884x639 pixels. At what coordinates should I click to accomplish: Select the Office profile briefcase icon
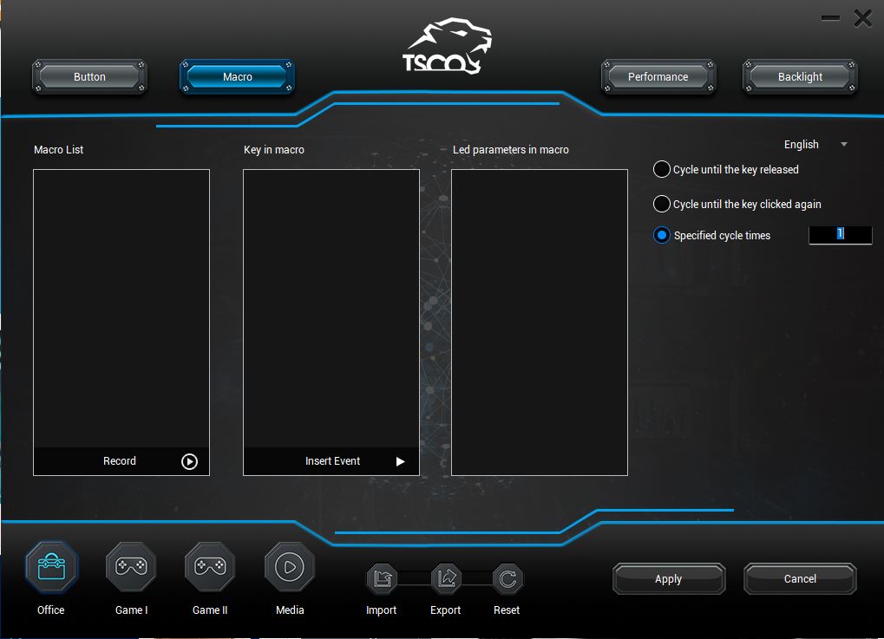point(51,567)
